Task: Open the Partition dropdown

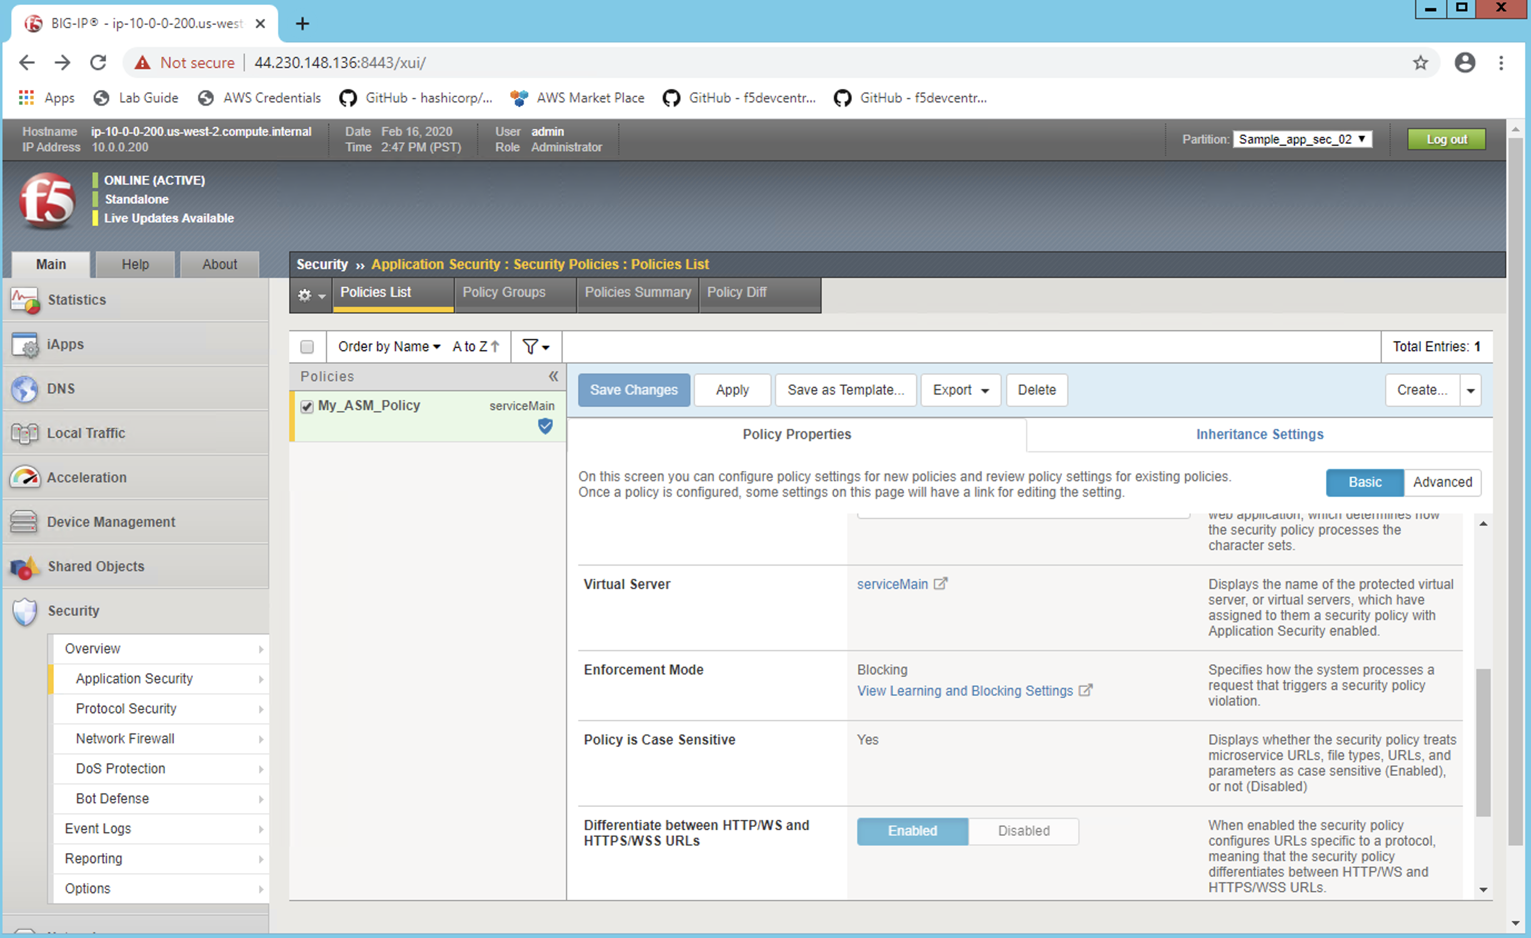Action: coord(1303,140)
